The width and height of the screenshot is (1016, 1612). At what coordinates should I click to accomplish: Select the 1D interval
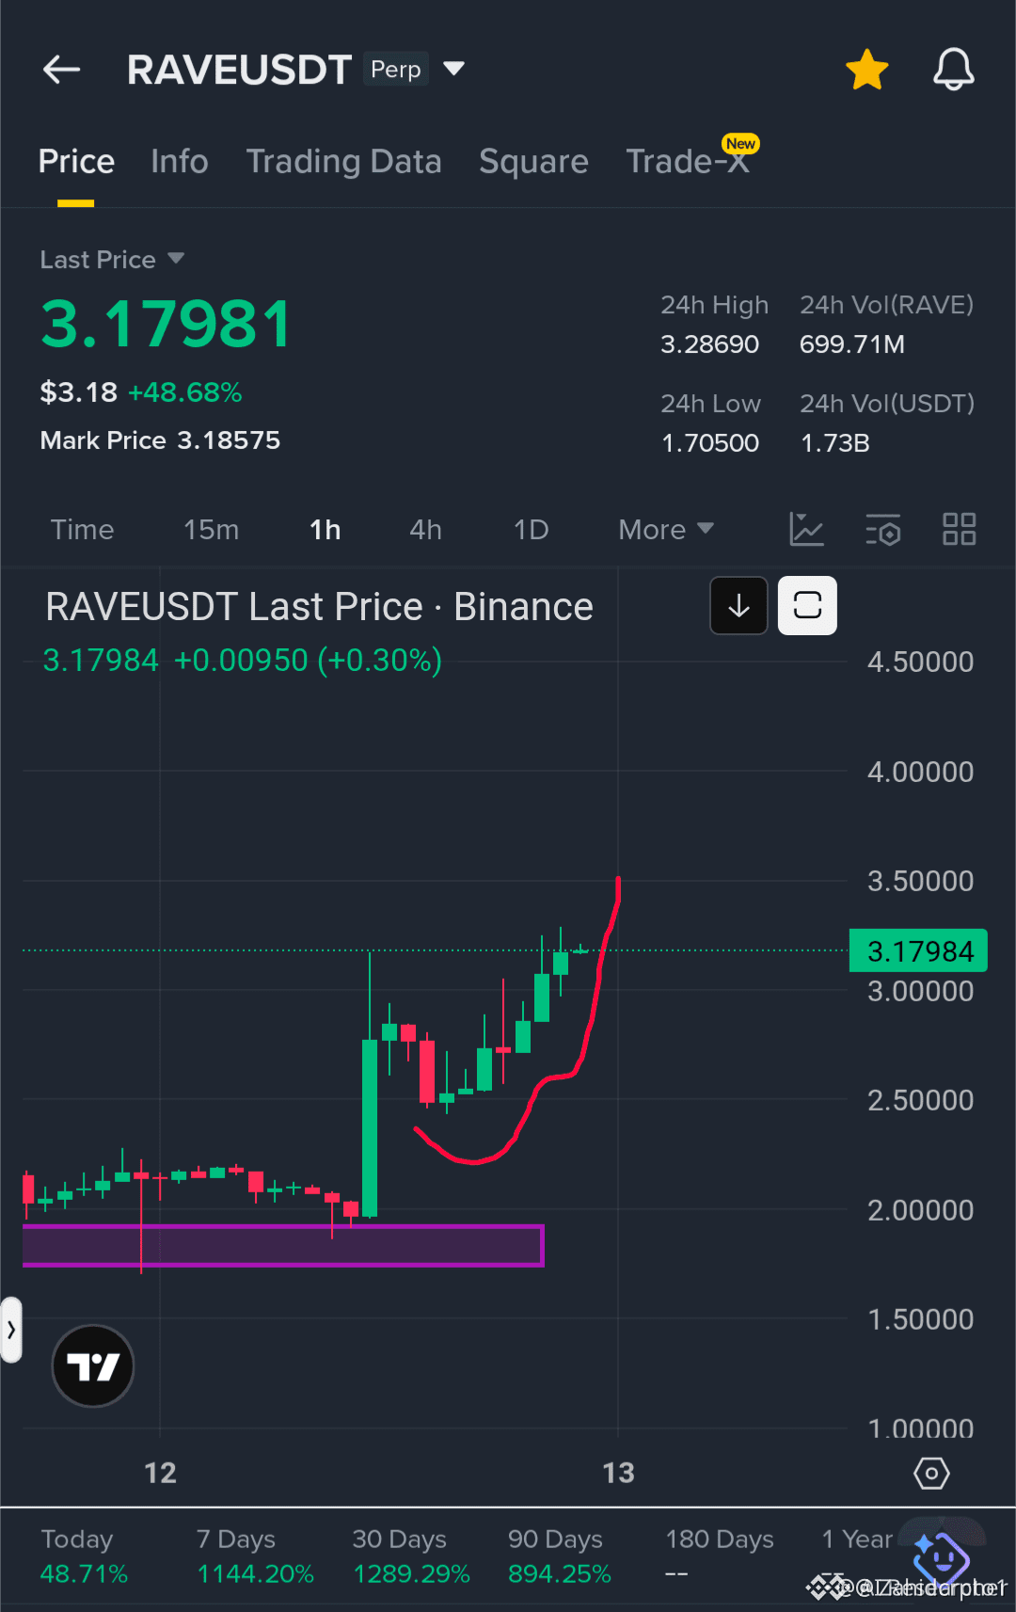point(531,530)
